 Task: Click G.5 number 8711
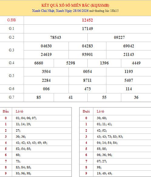click(x=87, y=80)
